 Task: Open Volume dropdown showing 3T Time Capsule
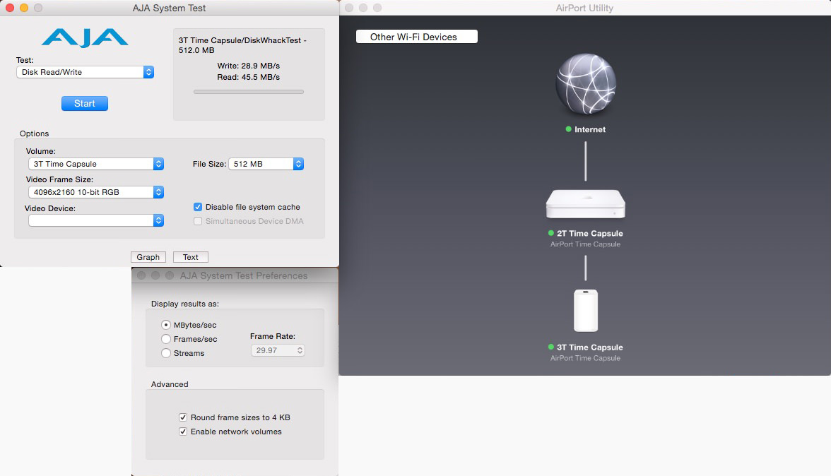[x=96, y=164]
